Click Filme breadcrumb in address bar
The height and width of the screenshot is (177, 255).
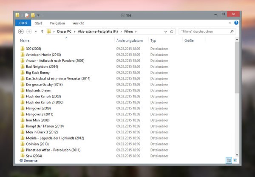(128, 31)
